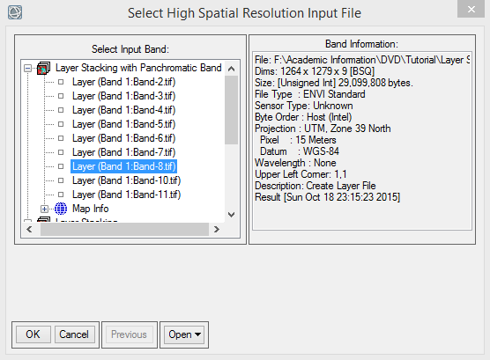Viewport: 490px width, 360px height.
Task: Click the Layer Stacking with Panchromatic Band file icon
Action: [43, 68]
